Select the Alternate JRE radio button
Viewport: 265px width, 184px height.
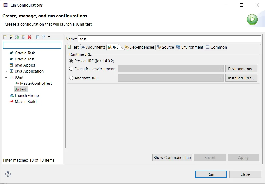71,78
